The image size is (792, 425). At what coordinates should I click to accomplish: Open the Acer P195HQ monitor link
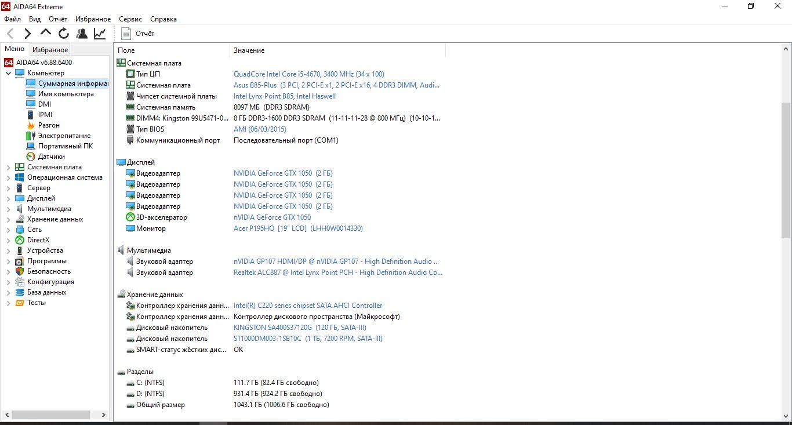[298, 228]
